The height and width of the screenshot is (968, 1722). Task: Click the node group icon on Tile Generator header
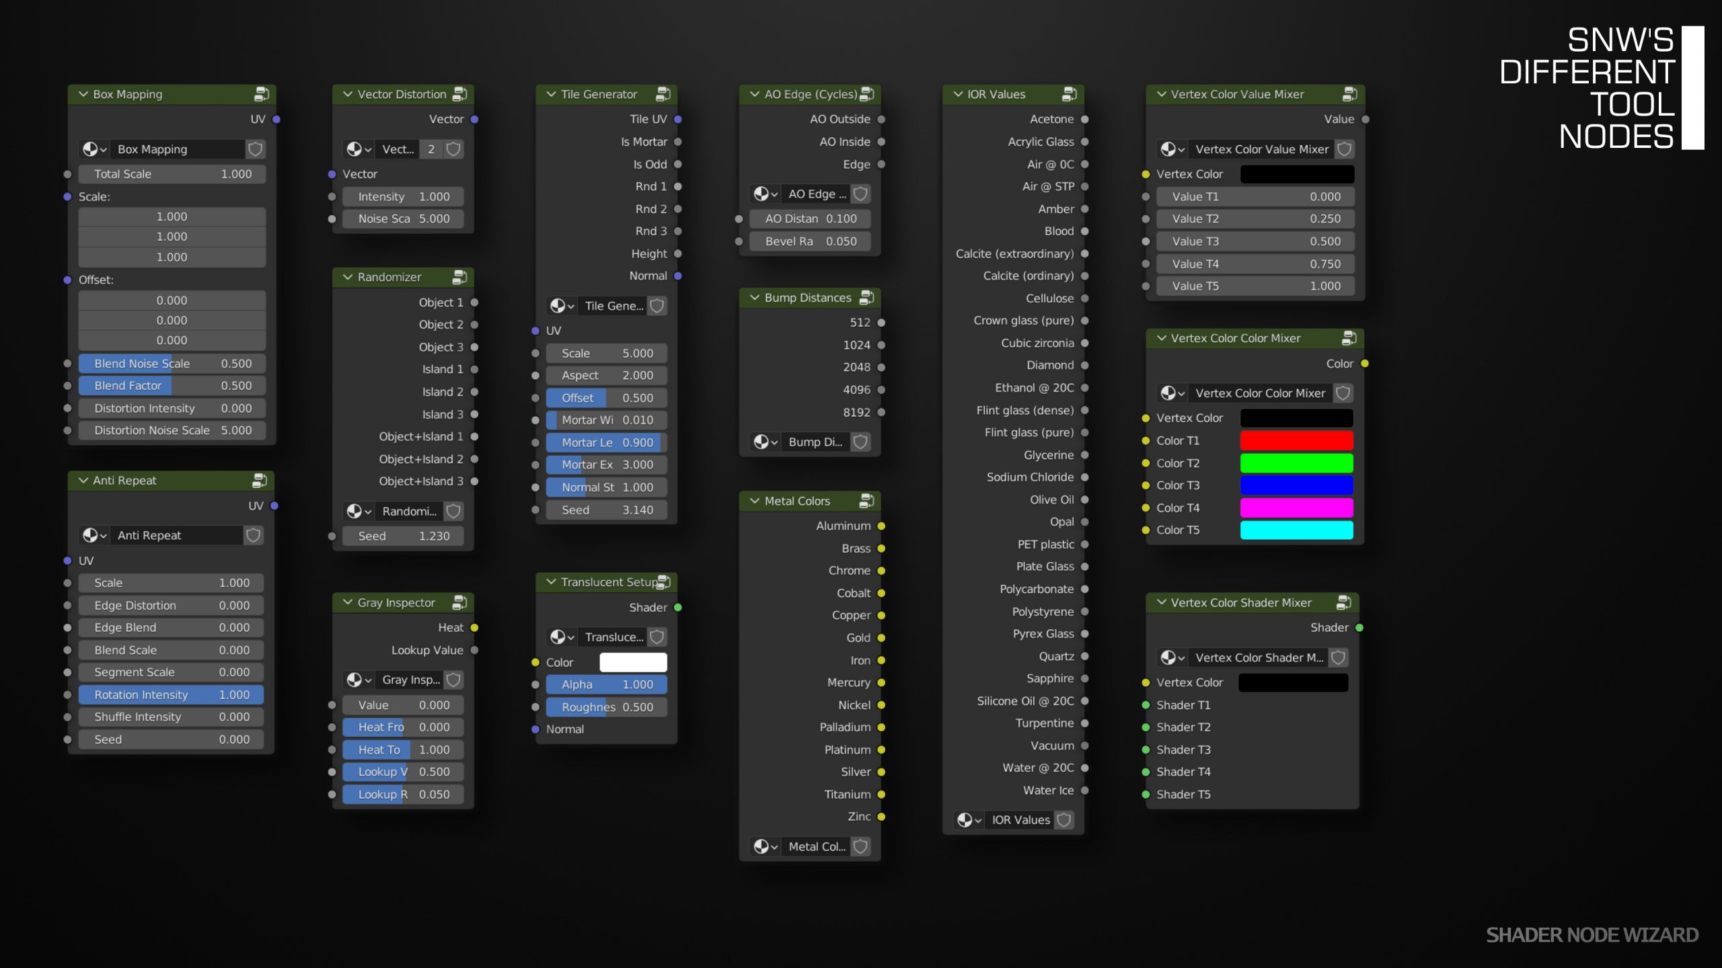coord(663,94)
